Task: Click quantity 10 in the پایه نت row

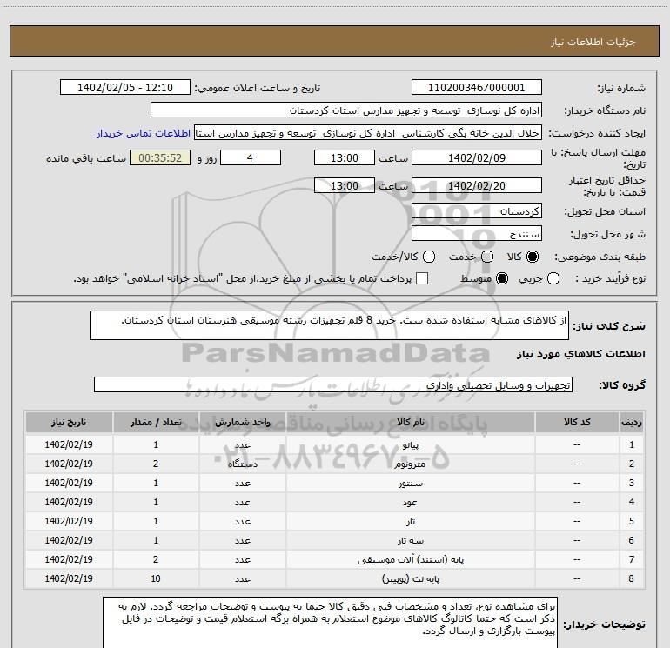Action: point(156,578)
